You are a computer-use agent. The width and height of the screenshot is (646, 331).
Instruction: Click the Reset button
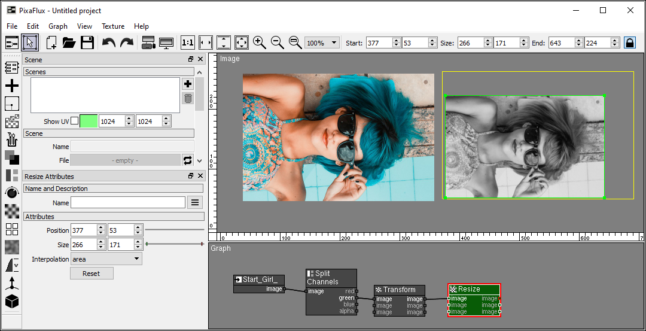92,274
